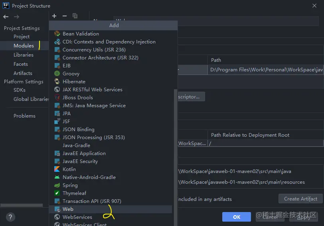Screen dimensions: 324x226
Task: Click the WebServices globe icon
Action: click(57, 217)
